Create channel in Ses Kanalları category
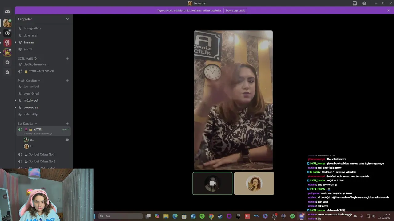 click(67, 124)
